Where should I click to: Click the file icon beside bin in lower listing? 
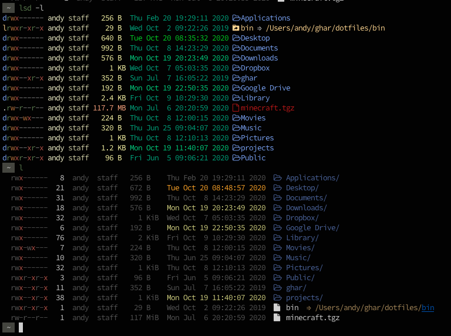click(x=277, y=308)
